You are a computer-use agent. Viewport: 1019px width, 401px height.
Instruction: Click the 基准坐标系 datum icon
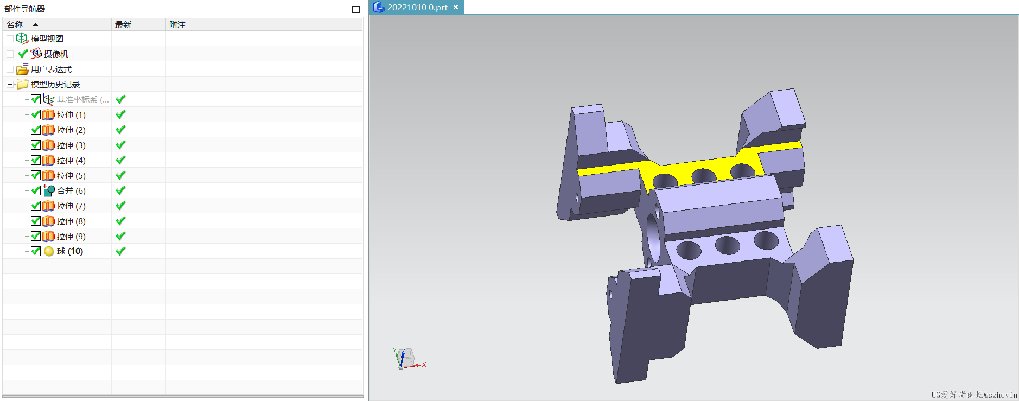pyautogui.click(x=49, y=99)
